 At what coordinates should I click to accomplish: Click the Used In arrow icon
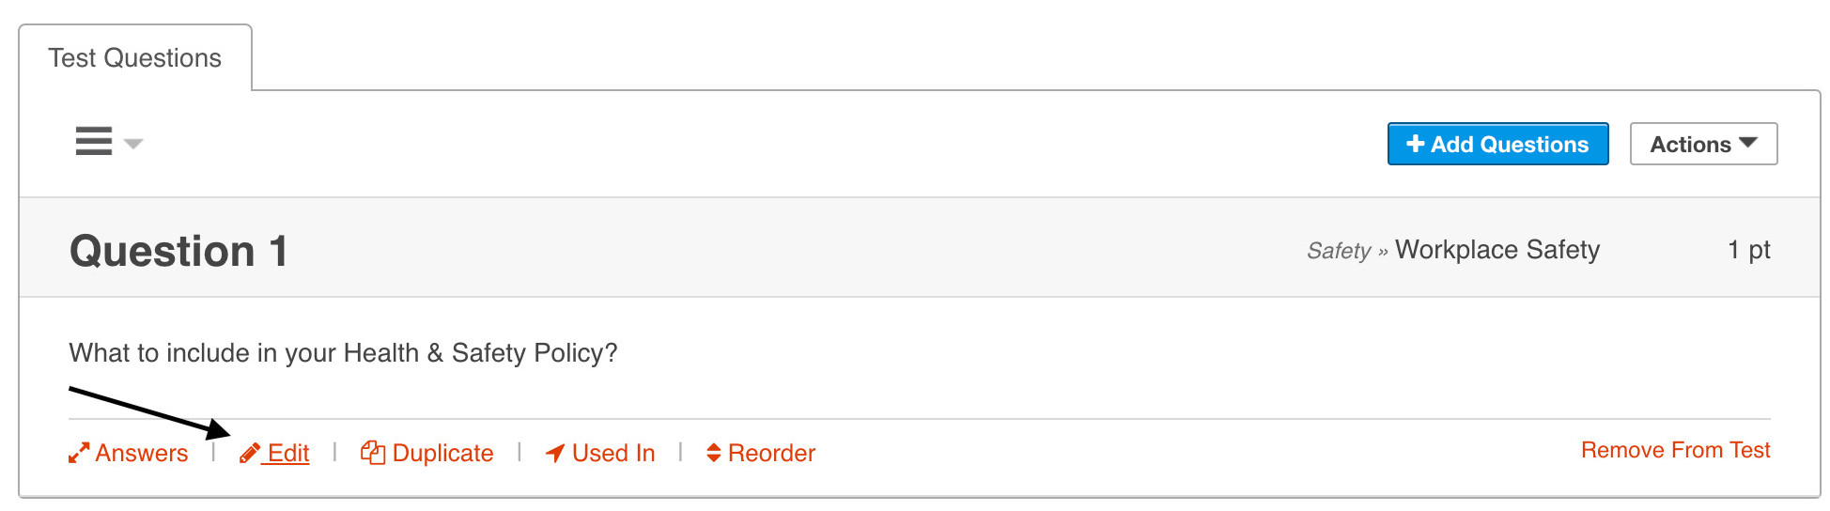pos(555,454)
